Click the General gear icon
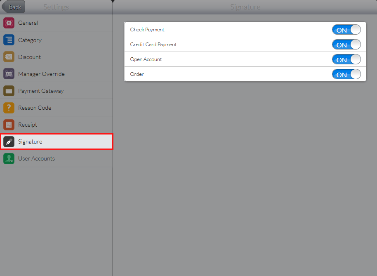 point(9,23)
